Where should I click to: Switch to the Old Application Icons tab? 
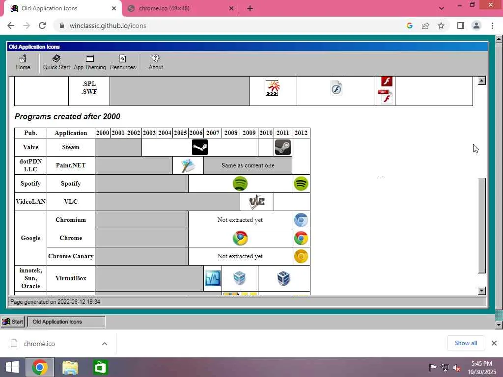[x=62, y=8]
